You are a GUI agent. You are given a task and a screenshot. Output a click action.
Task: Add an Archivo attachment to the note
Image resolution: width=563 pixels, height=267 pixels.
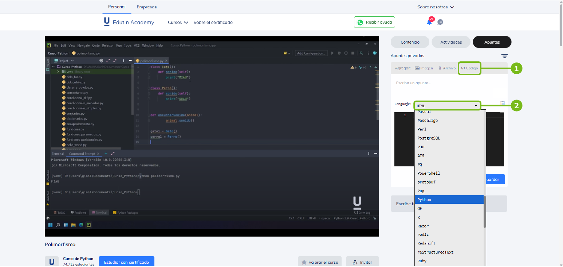[x=447, y=68]
